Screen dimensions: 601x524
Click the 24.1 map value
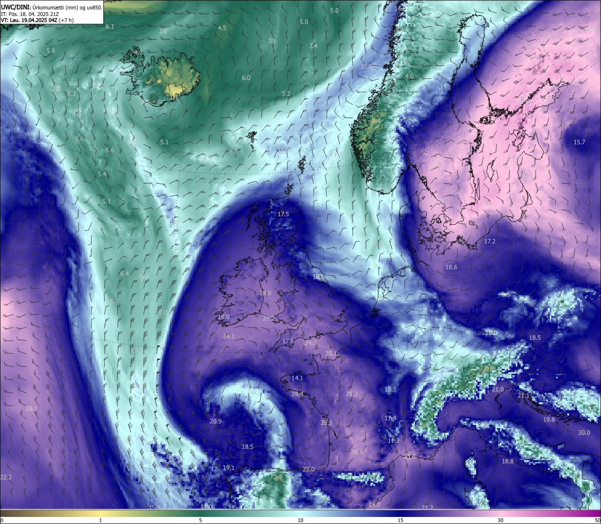pos(229,336)
